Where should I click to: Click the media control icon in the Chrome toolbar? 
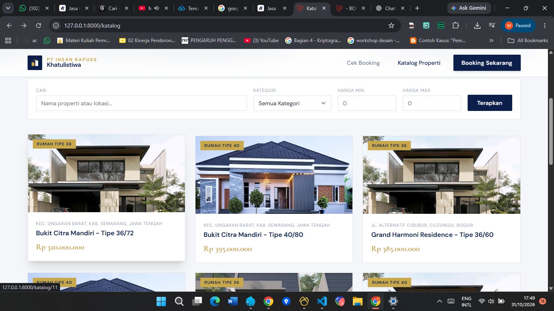pos(492,26)
